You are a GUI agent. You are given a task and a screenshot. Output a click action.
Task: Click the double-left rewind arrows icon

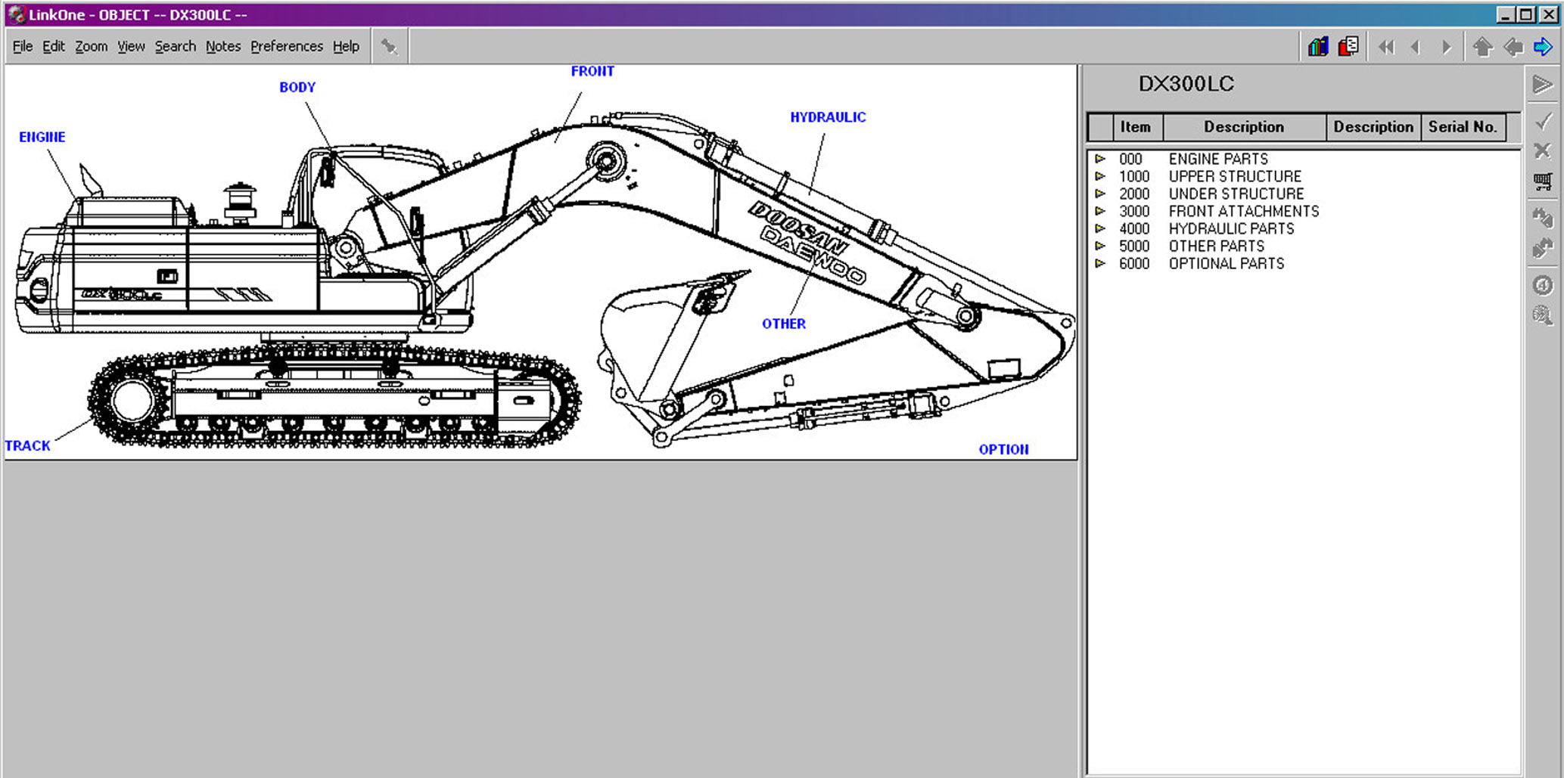tap(1385, 47)
